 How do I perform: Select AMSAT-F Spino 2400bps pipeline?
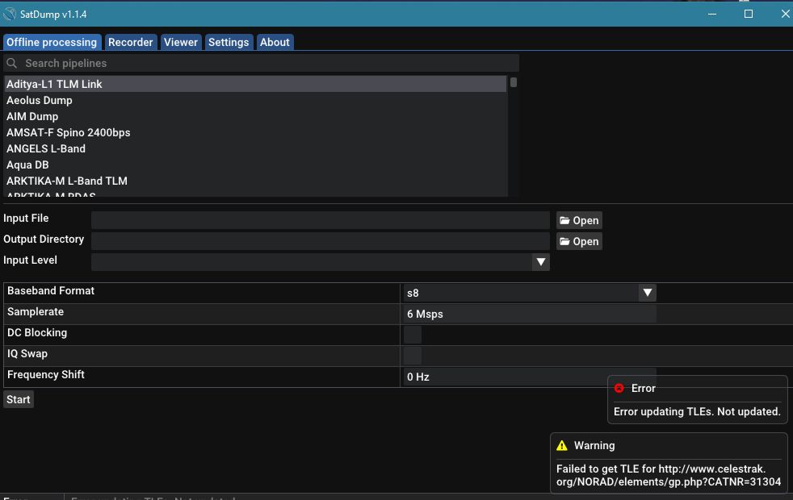click(255, 132)
